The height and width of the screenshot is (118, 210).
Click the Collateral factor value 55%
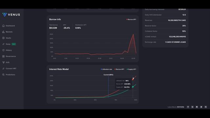coord(184,31)
